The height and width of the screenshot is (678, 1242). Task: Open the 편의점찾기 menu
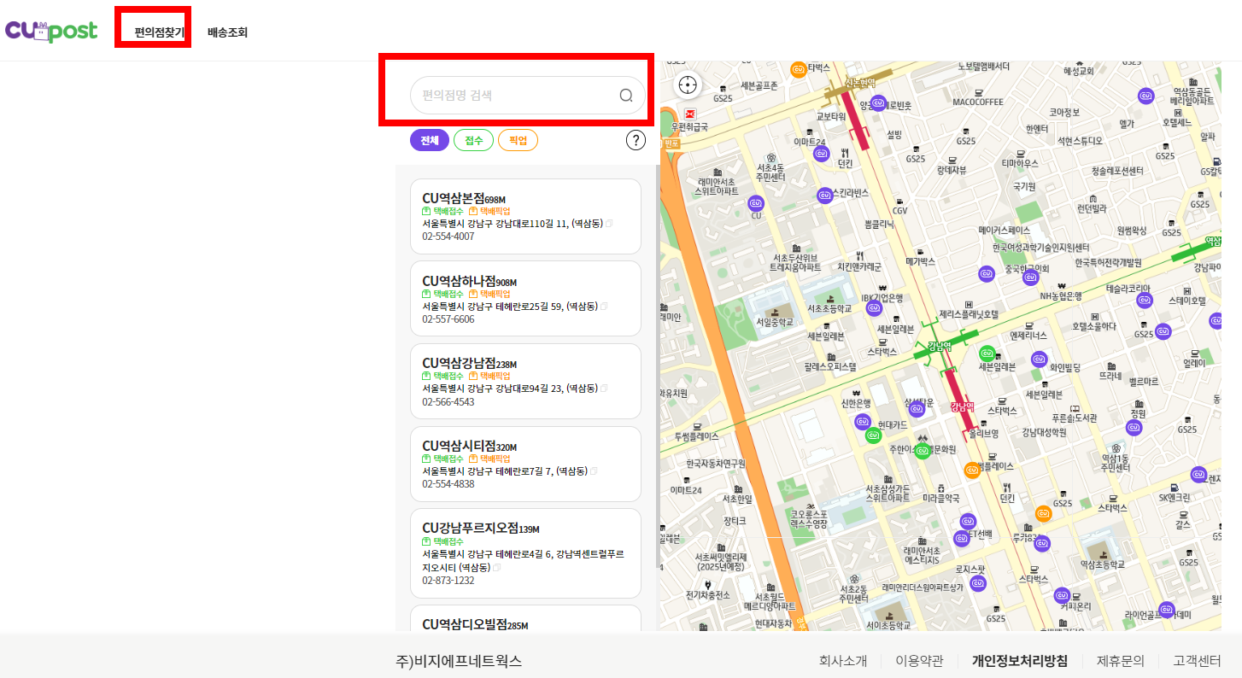pyautogui.click(x=159, y=32)
